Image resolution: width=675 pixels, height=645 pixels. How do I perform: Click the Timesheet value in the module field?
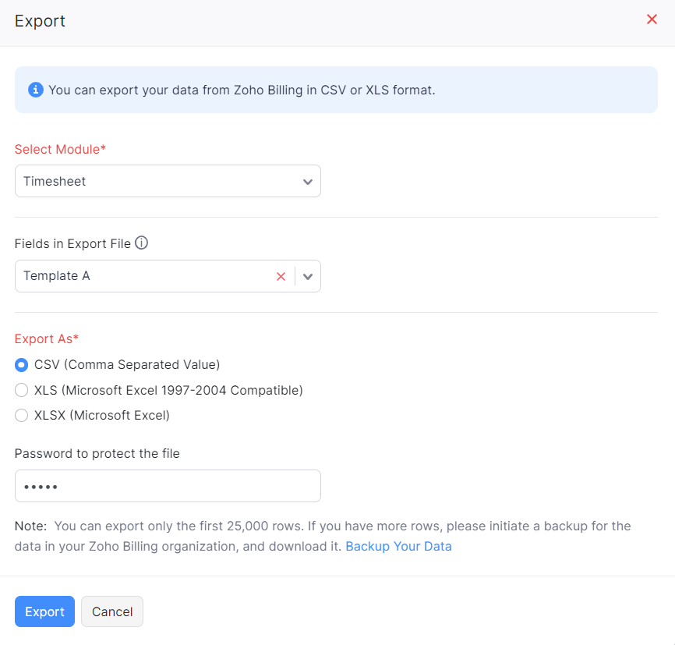coord(55,180)
